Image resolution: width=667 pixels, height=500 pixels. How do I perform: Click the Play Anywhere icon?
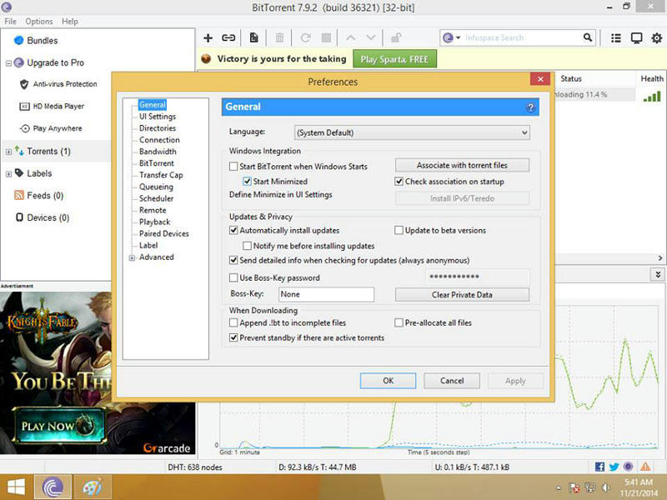coord(25,128)
